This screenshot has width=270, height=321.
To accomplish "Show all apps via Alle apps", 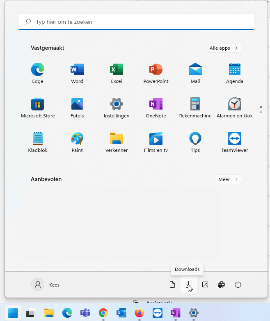I will [224, 48].
